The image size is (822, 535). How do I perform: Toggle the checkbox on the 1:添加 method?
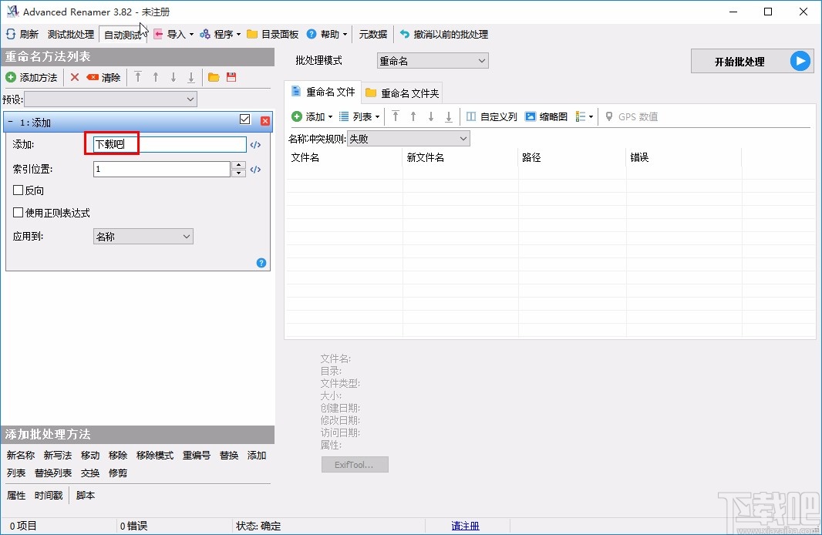[244, 120]
